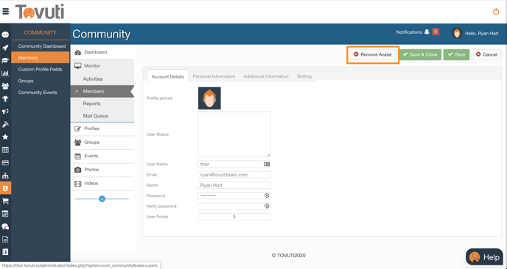Image resolution: width=507 pixels, height=269 pixels.
Task: Open the Events menu item
Action: pyautogui.click(x=102, y=156)
